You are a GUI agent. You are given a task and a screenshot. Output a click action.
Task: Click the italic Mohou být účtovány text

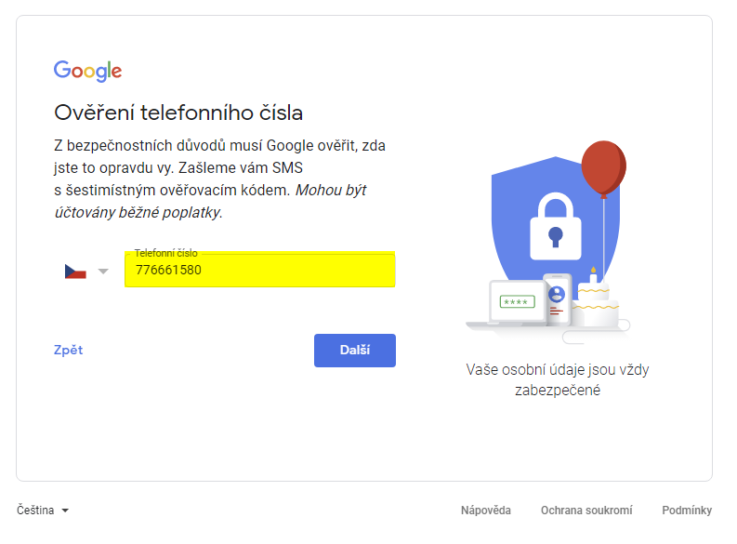[x=210, y=201]
